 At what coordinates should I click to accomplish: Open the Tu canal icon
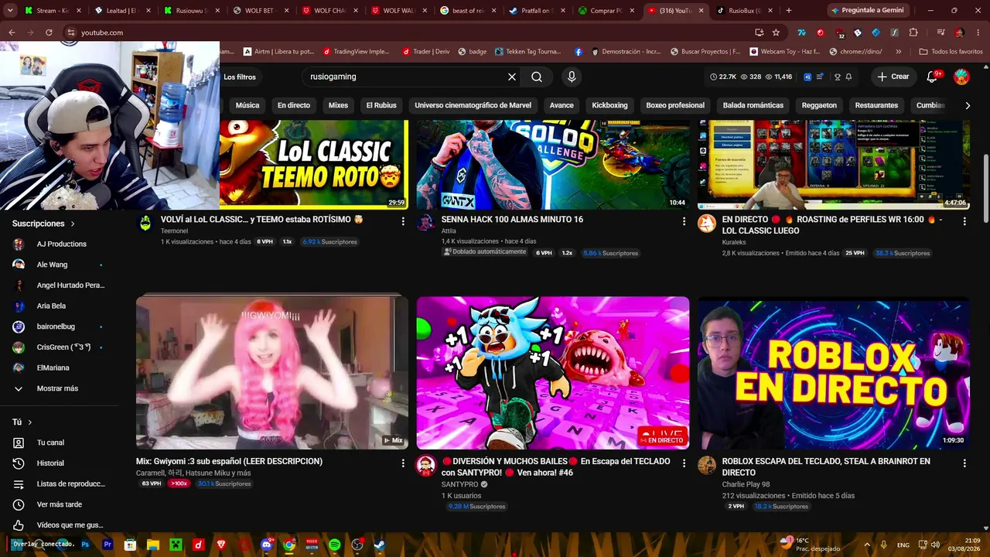(x=19, y=443)
